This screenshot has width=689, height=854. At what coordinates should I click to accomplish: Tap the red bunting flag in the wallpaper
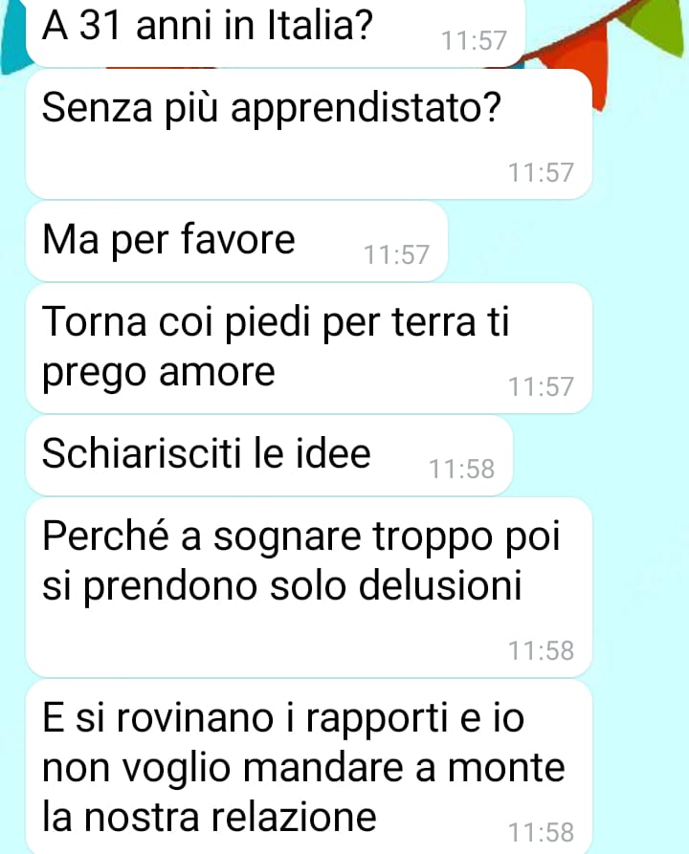pyautogui.click(x=578, y=60)
